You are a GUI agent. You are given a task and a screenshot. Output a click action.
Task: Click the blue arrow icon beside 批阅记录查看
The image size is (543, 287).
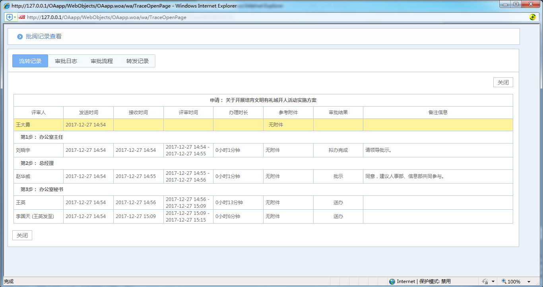click(x=20, y=36)
